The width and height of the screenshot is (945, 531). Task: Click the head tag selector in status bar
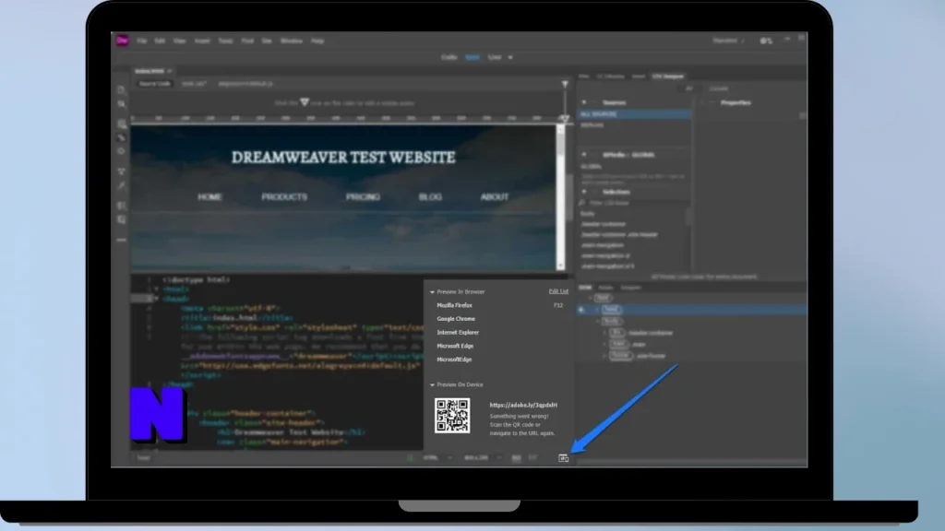pos(143,458)
